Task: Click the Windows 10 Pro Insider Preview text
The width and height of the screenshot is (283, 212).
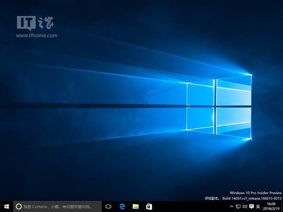Action: (x=255, y=193)
